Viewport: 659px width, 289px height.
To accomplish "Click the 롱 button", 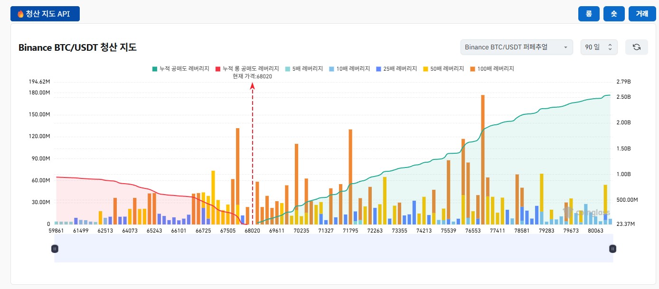I will tap(589, 14).
